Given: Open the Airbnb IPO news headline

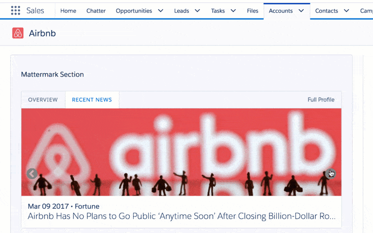Looking at the screenshot, I should point(182,216).
